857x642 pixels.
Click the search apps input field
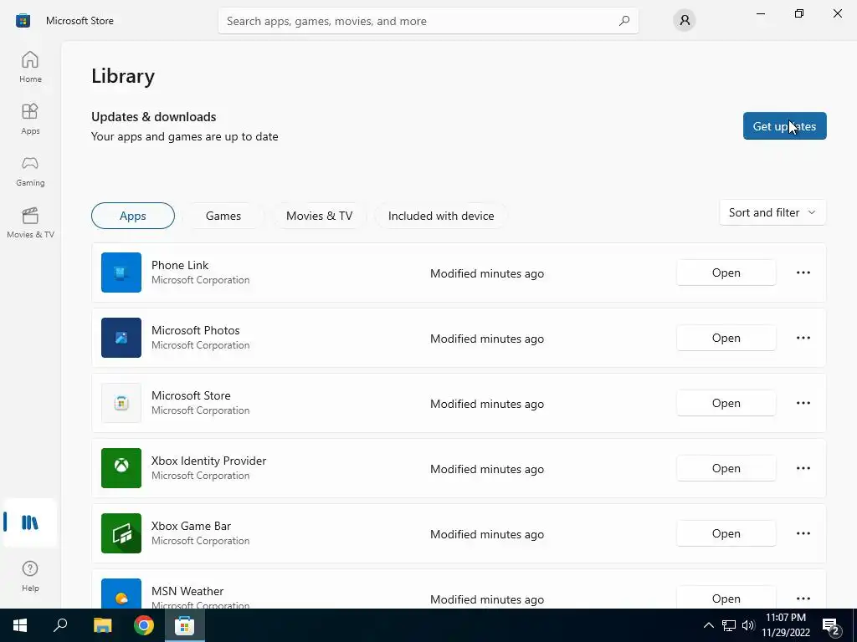tap(428, 21)
